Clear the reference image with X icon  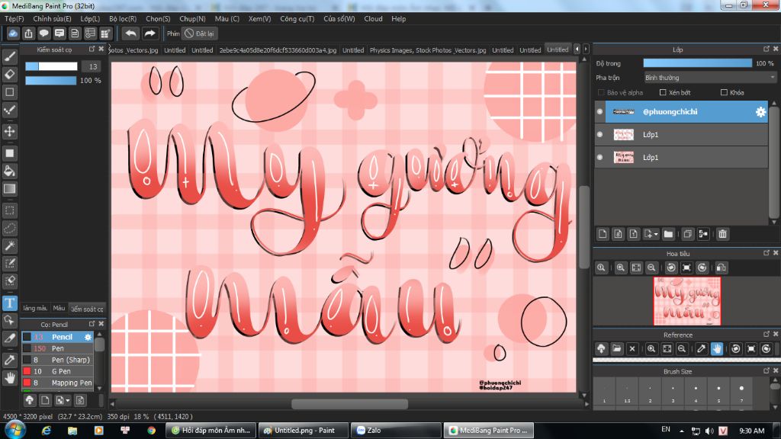pos(632,349)
